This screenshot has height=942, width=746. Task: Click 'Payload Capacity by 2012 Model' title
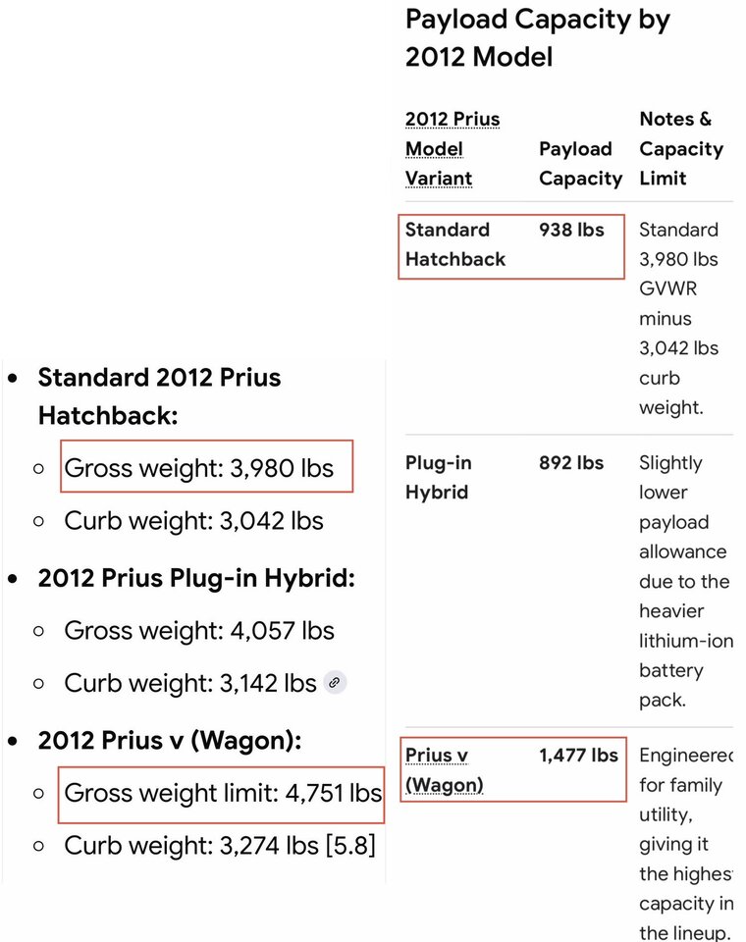pos(537,38)
